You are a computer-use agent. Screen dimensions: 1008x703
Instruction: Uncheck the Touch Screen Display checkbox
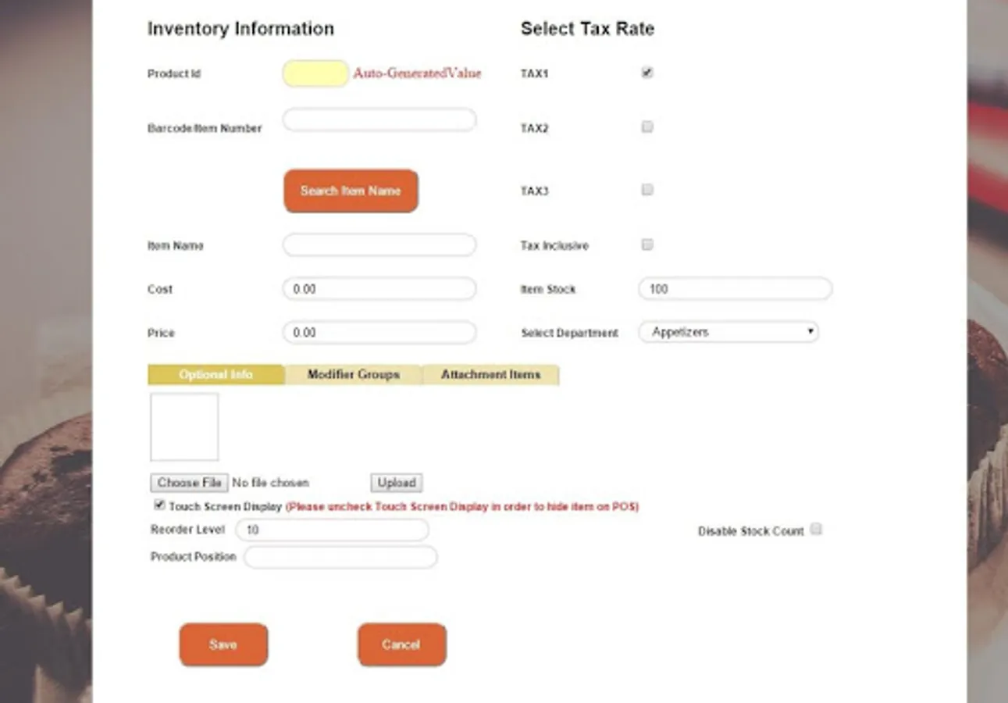click(159, 505)
